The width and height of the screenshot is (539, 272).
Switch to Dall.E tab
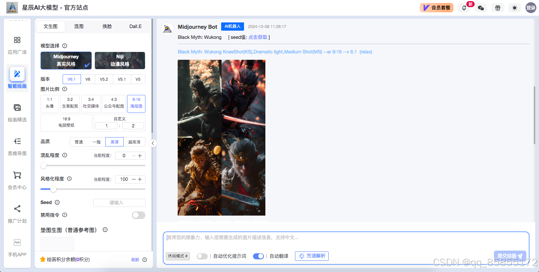pyautogui.click(x=136, y=27)
